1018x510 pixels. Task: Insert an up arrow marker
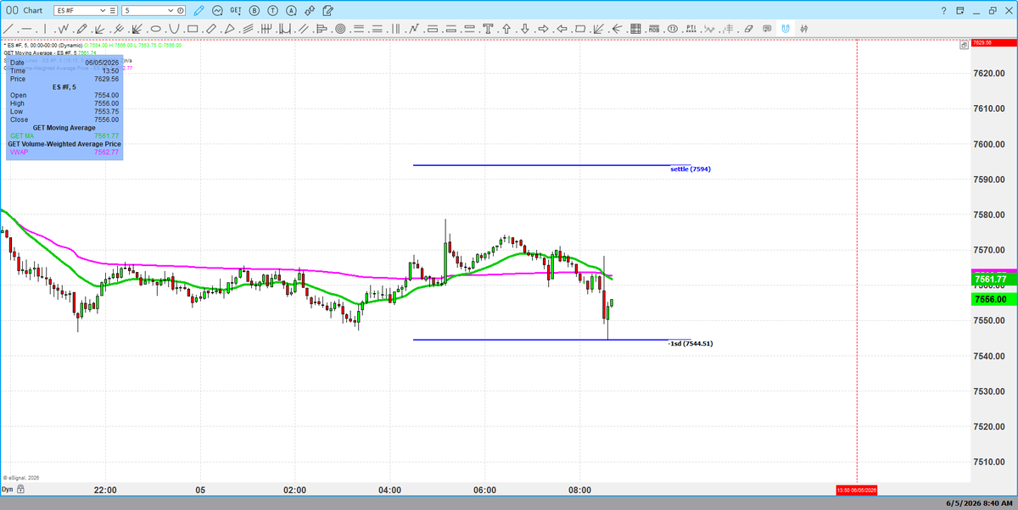click(x=506, y=29)
